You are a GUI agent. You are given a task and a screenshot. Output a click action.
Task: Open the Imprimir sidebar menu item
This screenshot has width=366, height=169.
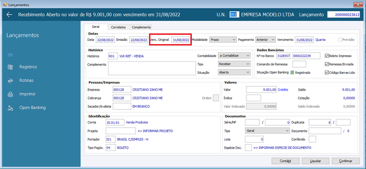(x=27, y=94)
